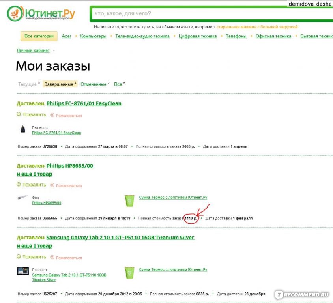Screen dimensions: 333x303
Task: Open the 'Телефоны' category
Action: pos(236,36)
